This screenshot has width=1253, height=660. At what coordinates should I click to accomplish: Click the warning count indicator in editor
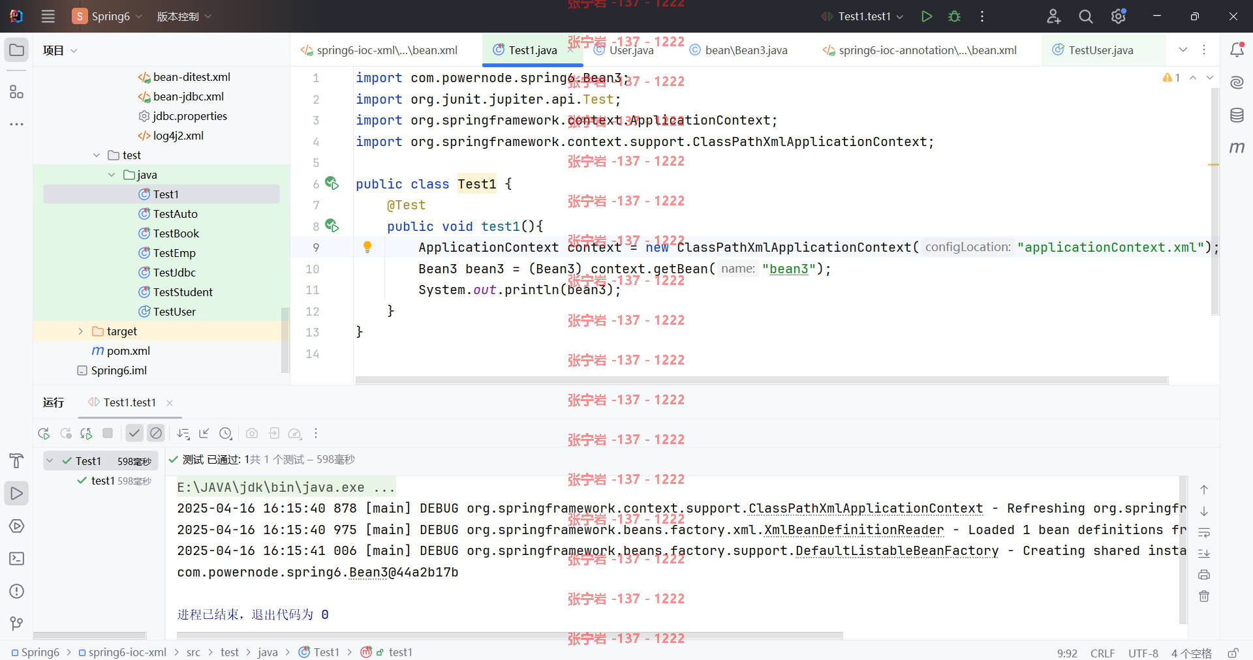tap(1171, 78)
